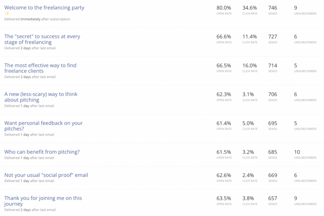The height and width of the screenshot is (216, 324).
Task: Open the "Who can benefit from pitching?" email
Action: (x=42, y=152)
